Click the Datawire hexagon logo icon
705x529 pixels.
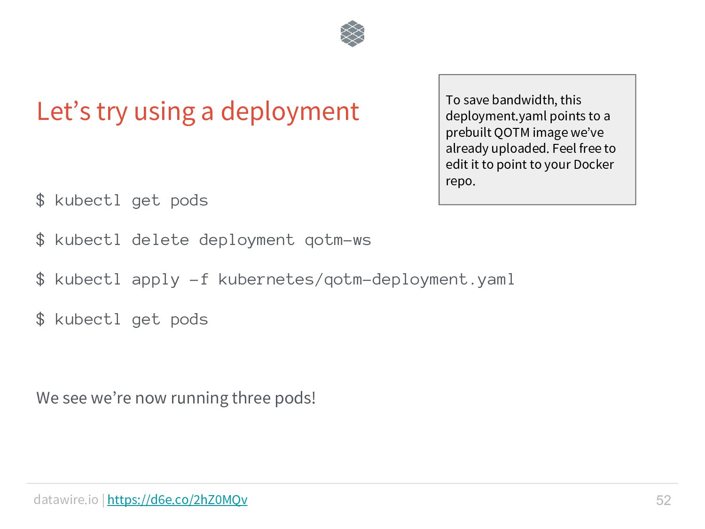click(x=352, y=33)
